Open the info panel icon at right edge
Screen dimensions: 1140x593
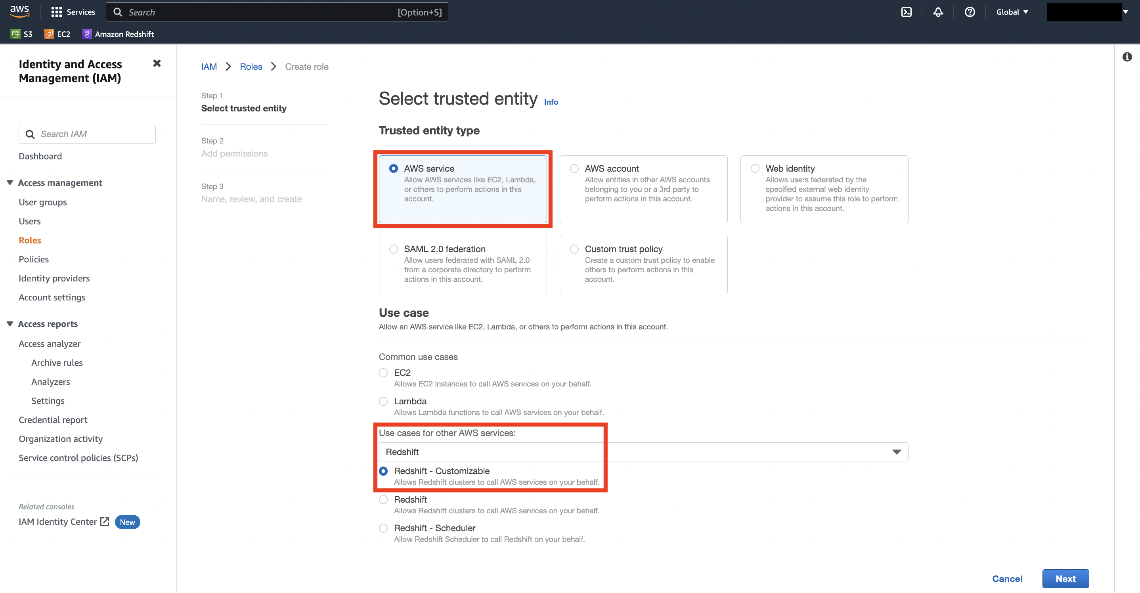(1127, 57)
